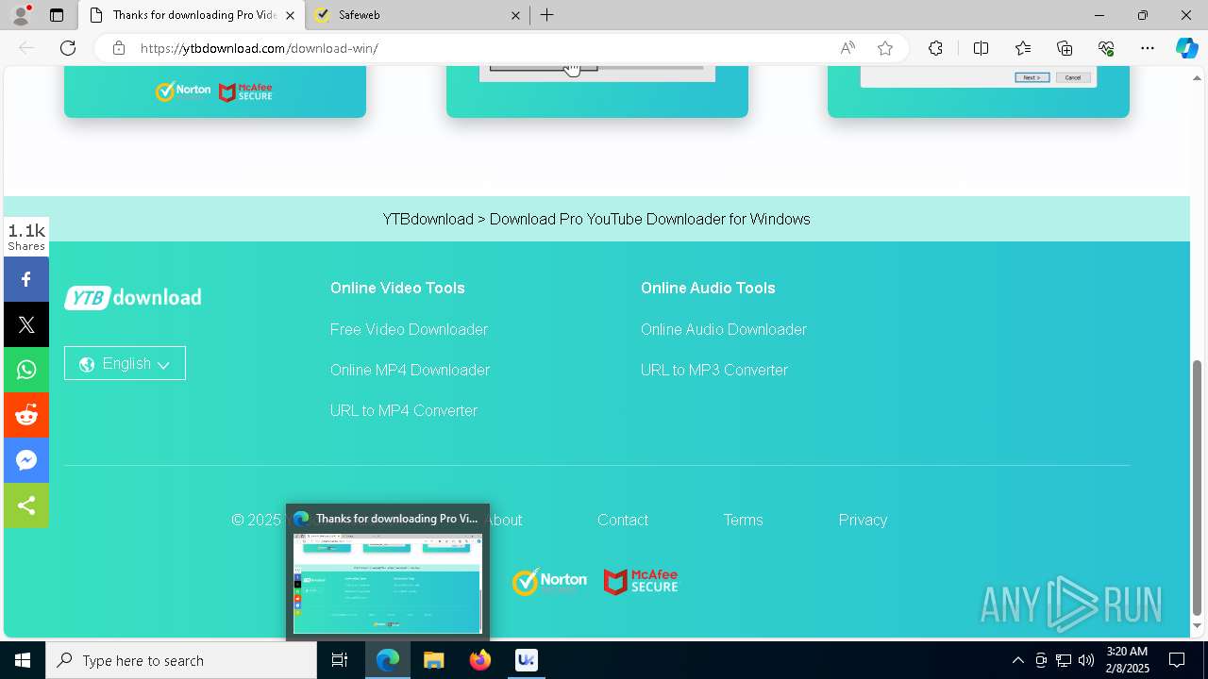Open the green generic share icon
This screenshot has height=679, width=1208.
(x=26, y=505)
